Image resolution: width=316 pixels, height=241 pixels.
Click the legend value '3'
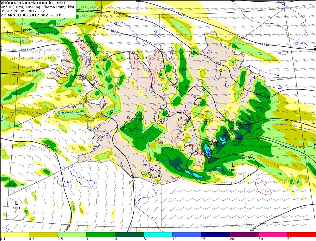coord(116,239)
